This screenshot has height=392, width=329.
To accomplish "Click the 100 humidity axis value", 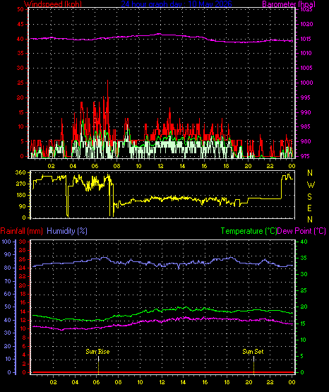I will click(6, 242).
